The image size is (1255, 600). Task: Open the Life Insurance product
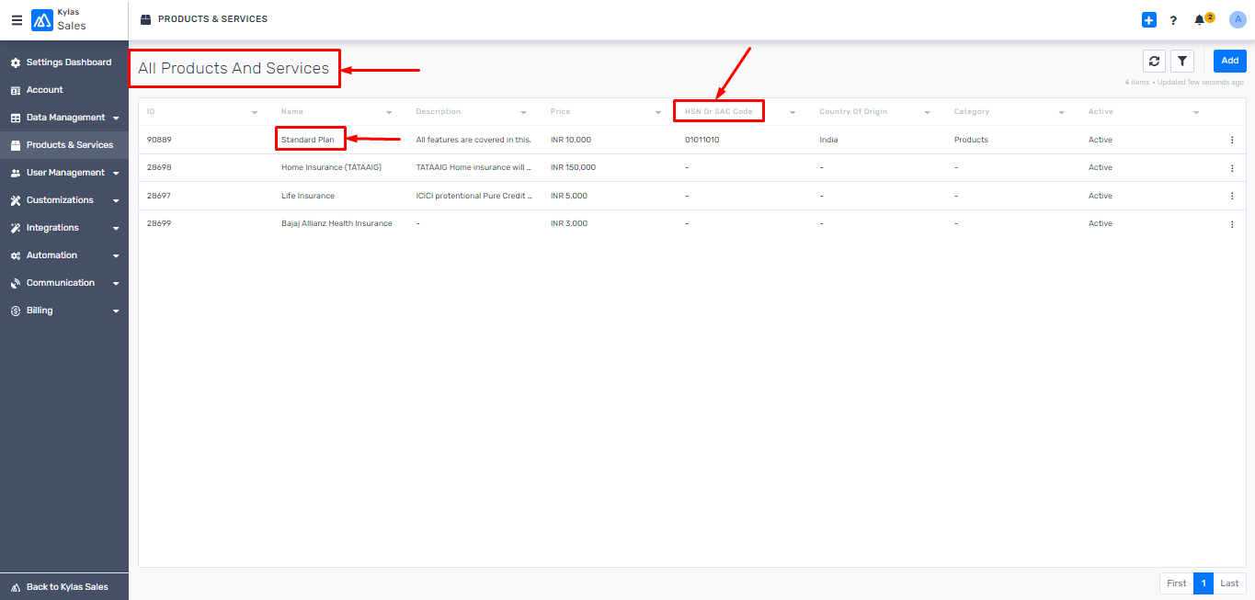click(x=308, y=196)
